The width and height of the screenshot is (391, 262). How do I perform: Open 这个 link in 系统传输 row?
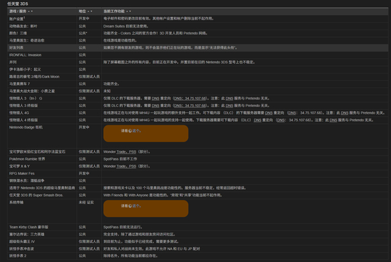(137, 206)
